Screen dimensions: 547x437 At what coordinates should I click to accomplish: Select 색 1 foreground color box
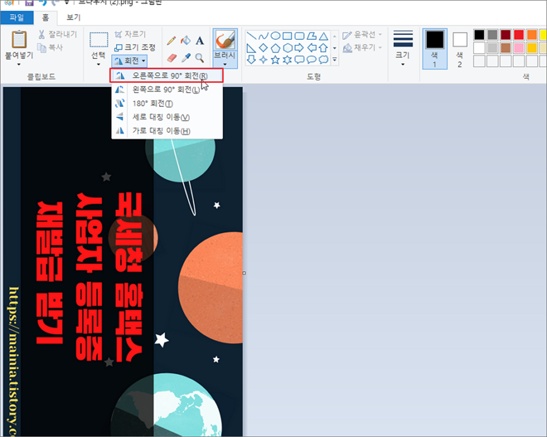435,49
